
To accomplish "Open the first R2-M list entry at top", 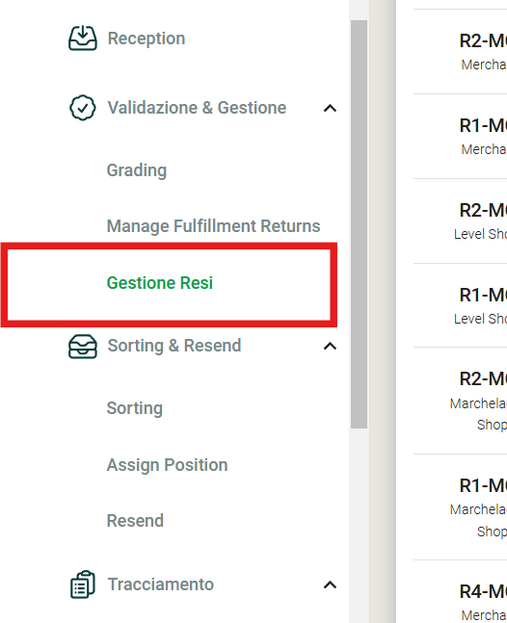I will [x=460, y=52].
